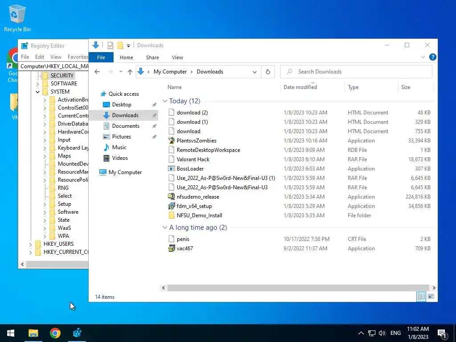456x342 pixels.
Task: Open Music in the navigation pane
Action: pos(119,147)
